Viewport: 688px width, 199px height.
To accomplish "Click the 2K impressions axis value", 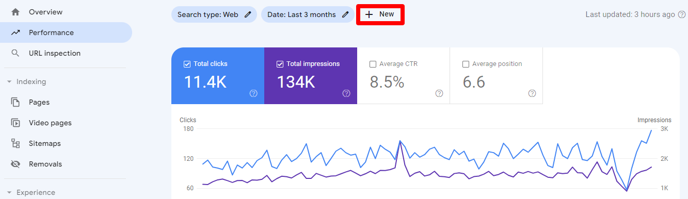I will (x=665, y=159).
